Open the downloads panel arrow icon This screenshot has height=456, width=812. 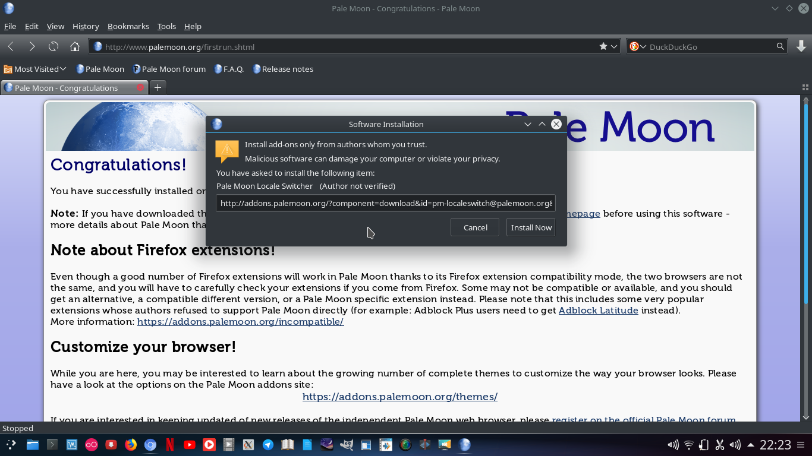[798, 46]
